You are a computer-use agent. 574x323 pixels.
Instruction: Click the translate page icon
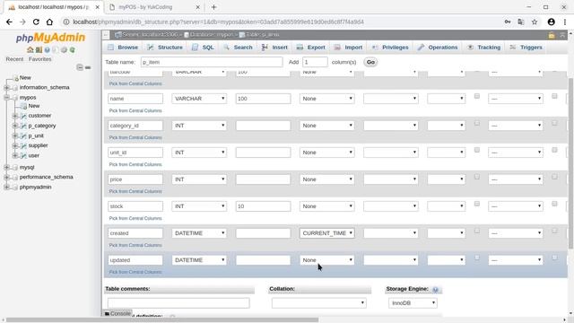521,22
